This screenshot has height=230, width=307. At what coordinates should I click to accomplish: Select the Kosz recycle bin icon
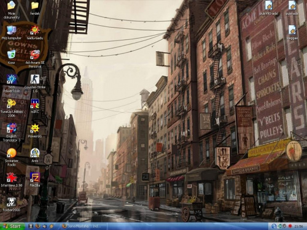(x=12, y=57)
